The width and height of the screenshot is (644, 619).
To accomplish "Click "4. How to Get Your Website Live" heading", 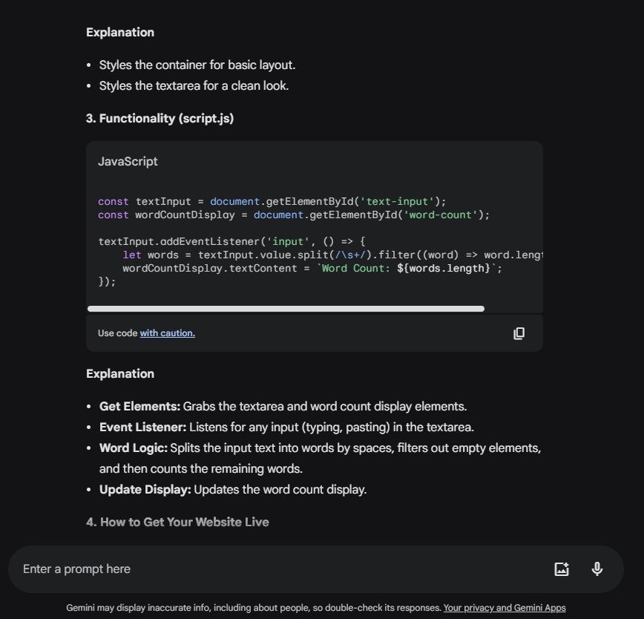I will 177,522.
